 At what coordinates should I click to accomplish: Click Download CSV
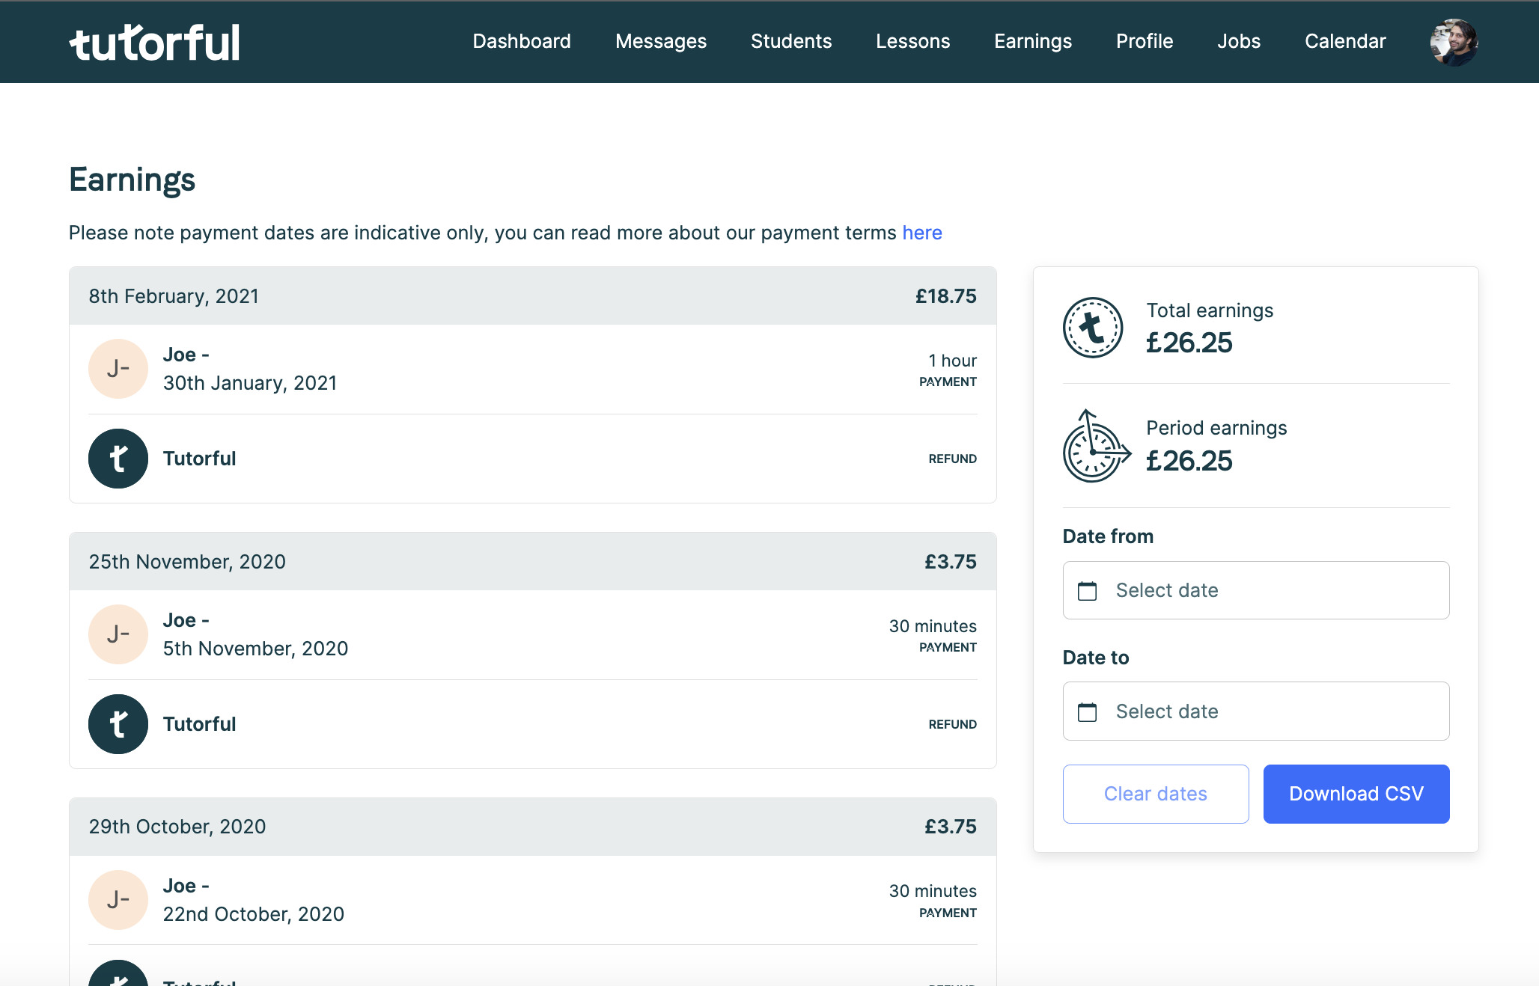point(1356,794)
